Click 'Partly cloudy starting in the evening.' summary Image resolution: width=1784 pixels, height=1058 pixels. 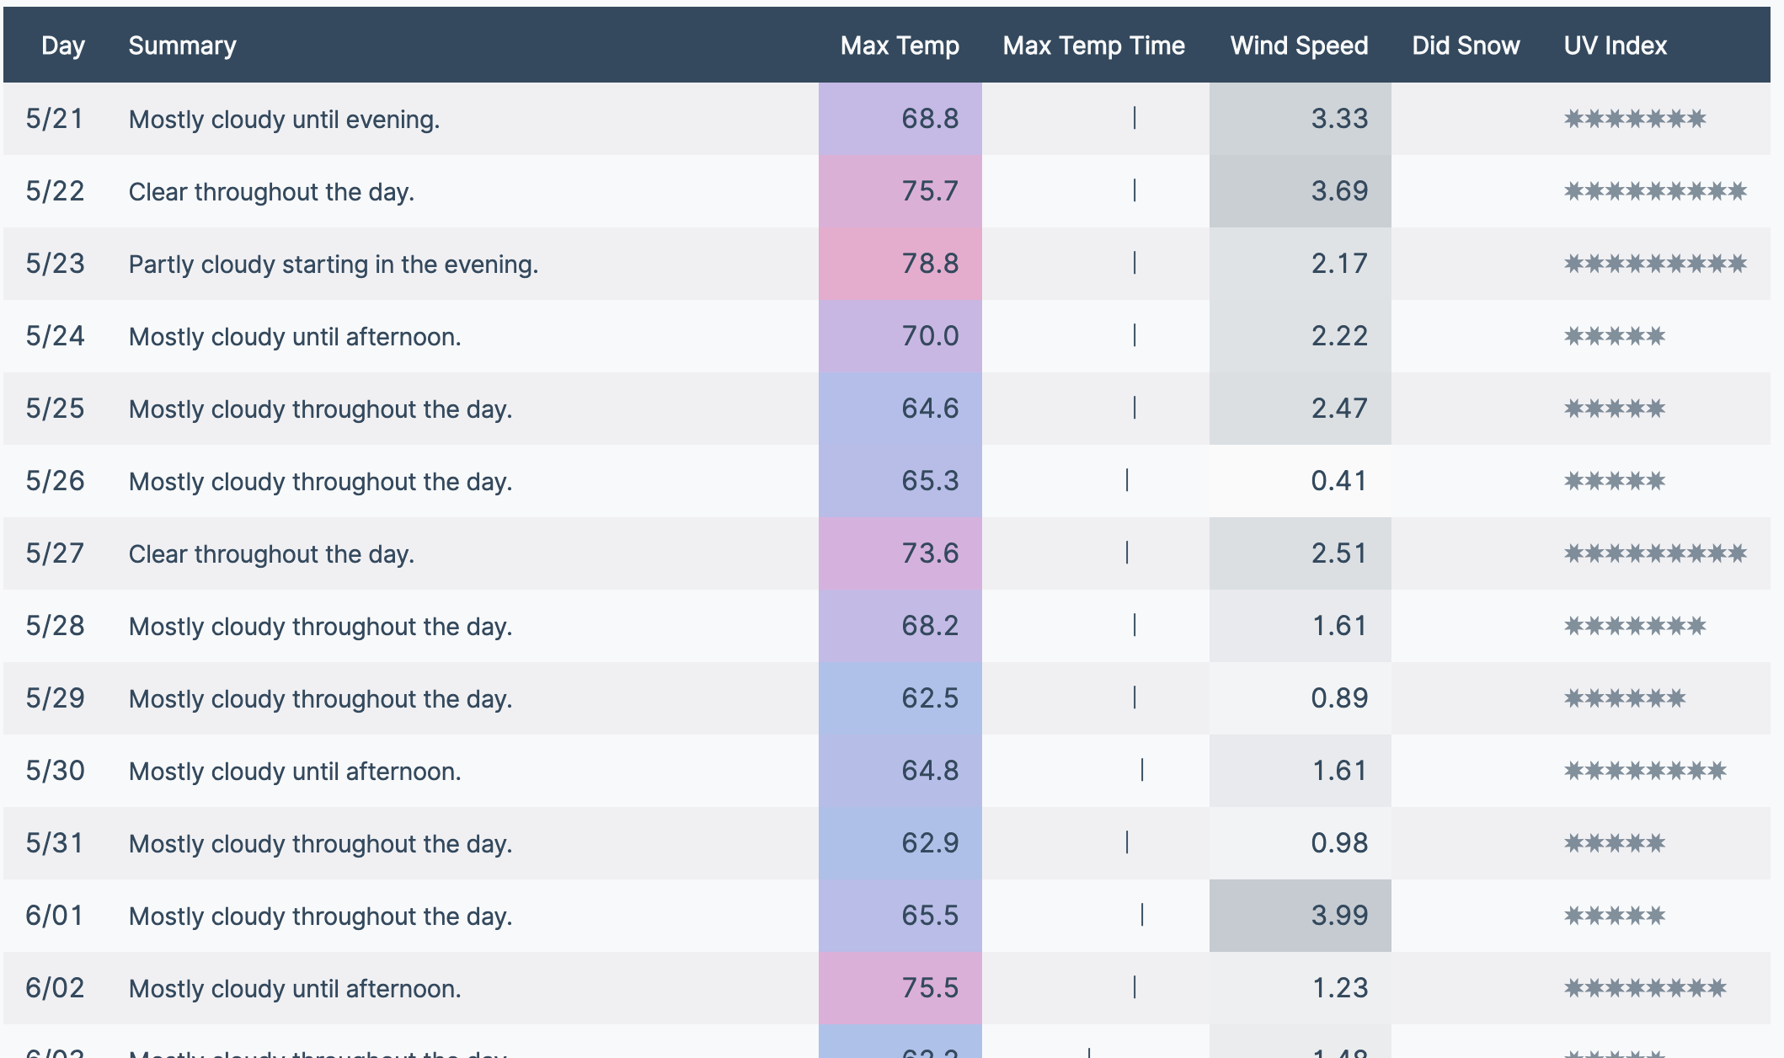tap(333, 264)
